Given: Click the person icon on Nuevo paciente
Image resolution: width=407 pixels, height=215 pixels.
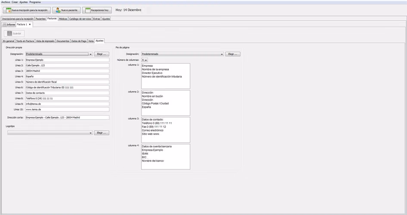Looking at the screenshot, I should (58, 10).
